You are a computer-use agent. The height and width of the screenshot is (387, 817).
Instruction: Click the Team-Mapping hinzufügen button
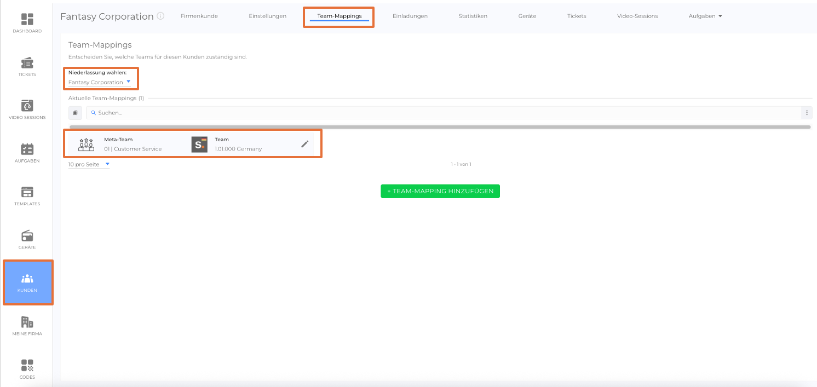click(x=440, y=191)
